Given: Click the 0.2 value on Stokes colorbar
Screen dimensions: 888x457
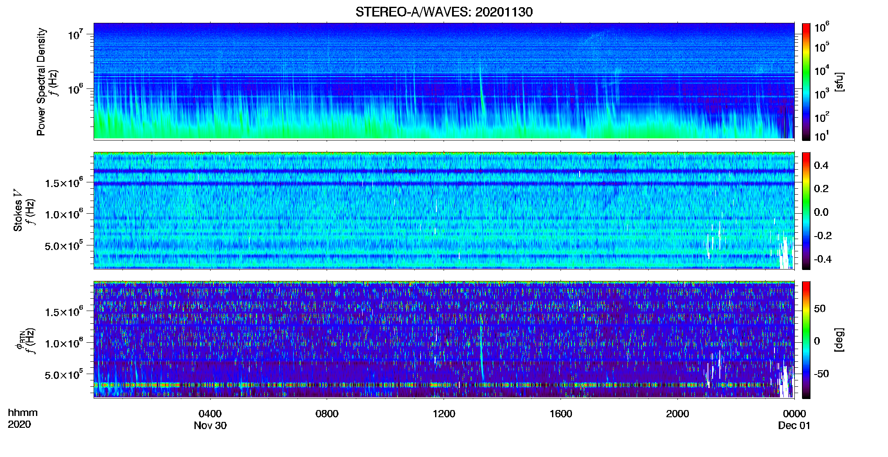Looking at the screenshot, I should 821,189.
